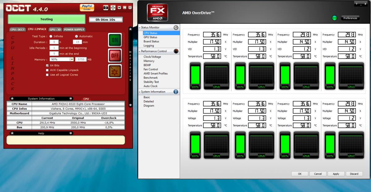The image size is (371, 192).
Task: Click the Testing status bar
Action: tap(46, 19)
